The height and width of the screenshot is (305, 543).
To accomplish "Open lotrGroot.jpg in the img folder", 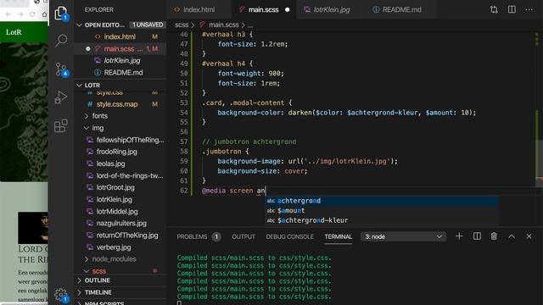I will pyautogui.click(x=115, y=187).
